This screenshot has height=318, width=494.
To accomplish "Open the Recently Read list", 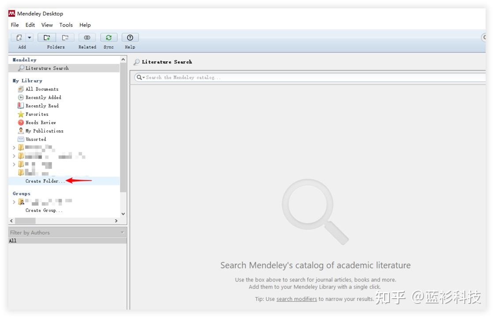I will coord(42,106).
